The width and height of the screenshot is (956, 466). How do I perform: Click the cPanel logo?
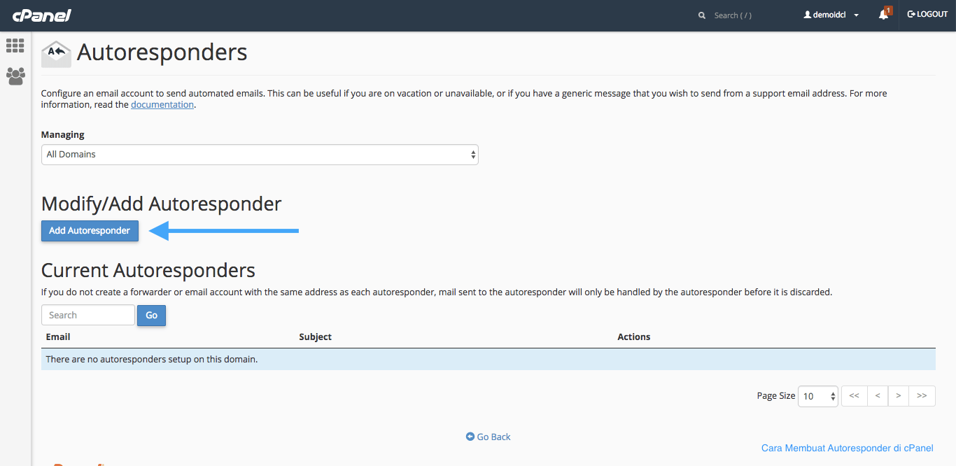pos(41,14)
